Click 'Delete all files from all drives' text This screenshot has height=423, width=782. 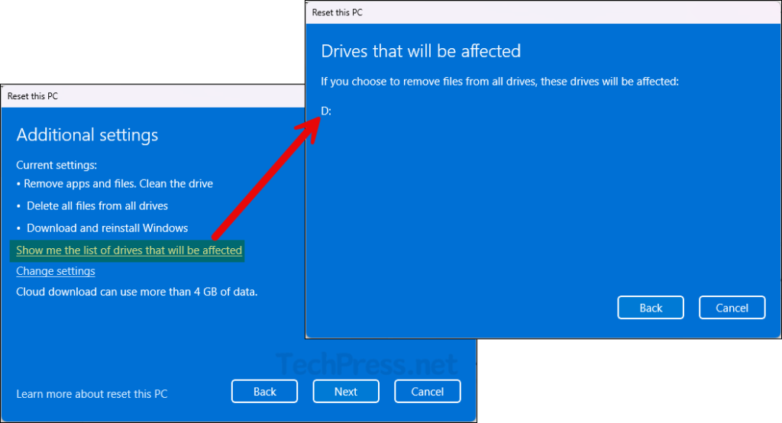pyautogui.click(x=97, y=205)
